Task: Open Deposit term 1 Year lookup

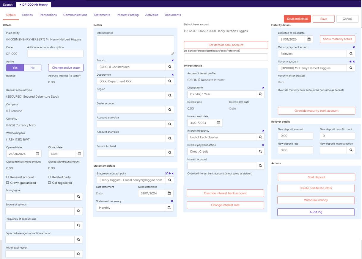Action: [260, 94]
